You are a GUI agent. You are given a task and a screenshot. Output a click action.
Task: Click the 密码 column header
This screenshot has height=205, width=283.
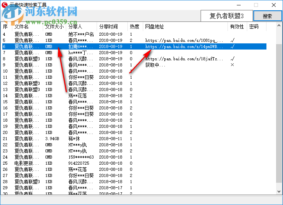(x=256, y=26)
